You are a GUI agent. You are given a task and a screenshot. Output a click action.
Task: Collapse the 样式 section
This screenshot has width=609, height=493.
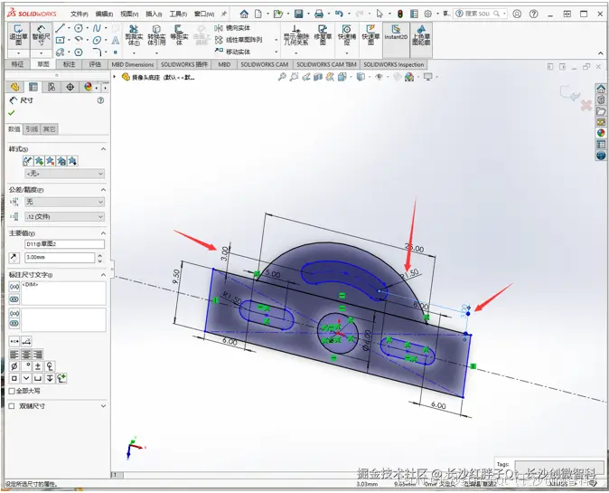[103, 149]
